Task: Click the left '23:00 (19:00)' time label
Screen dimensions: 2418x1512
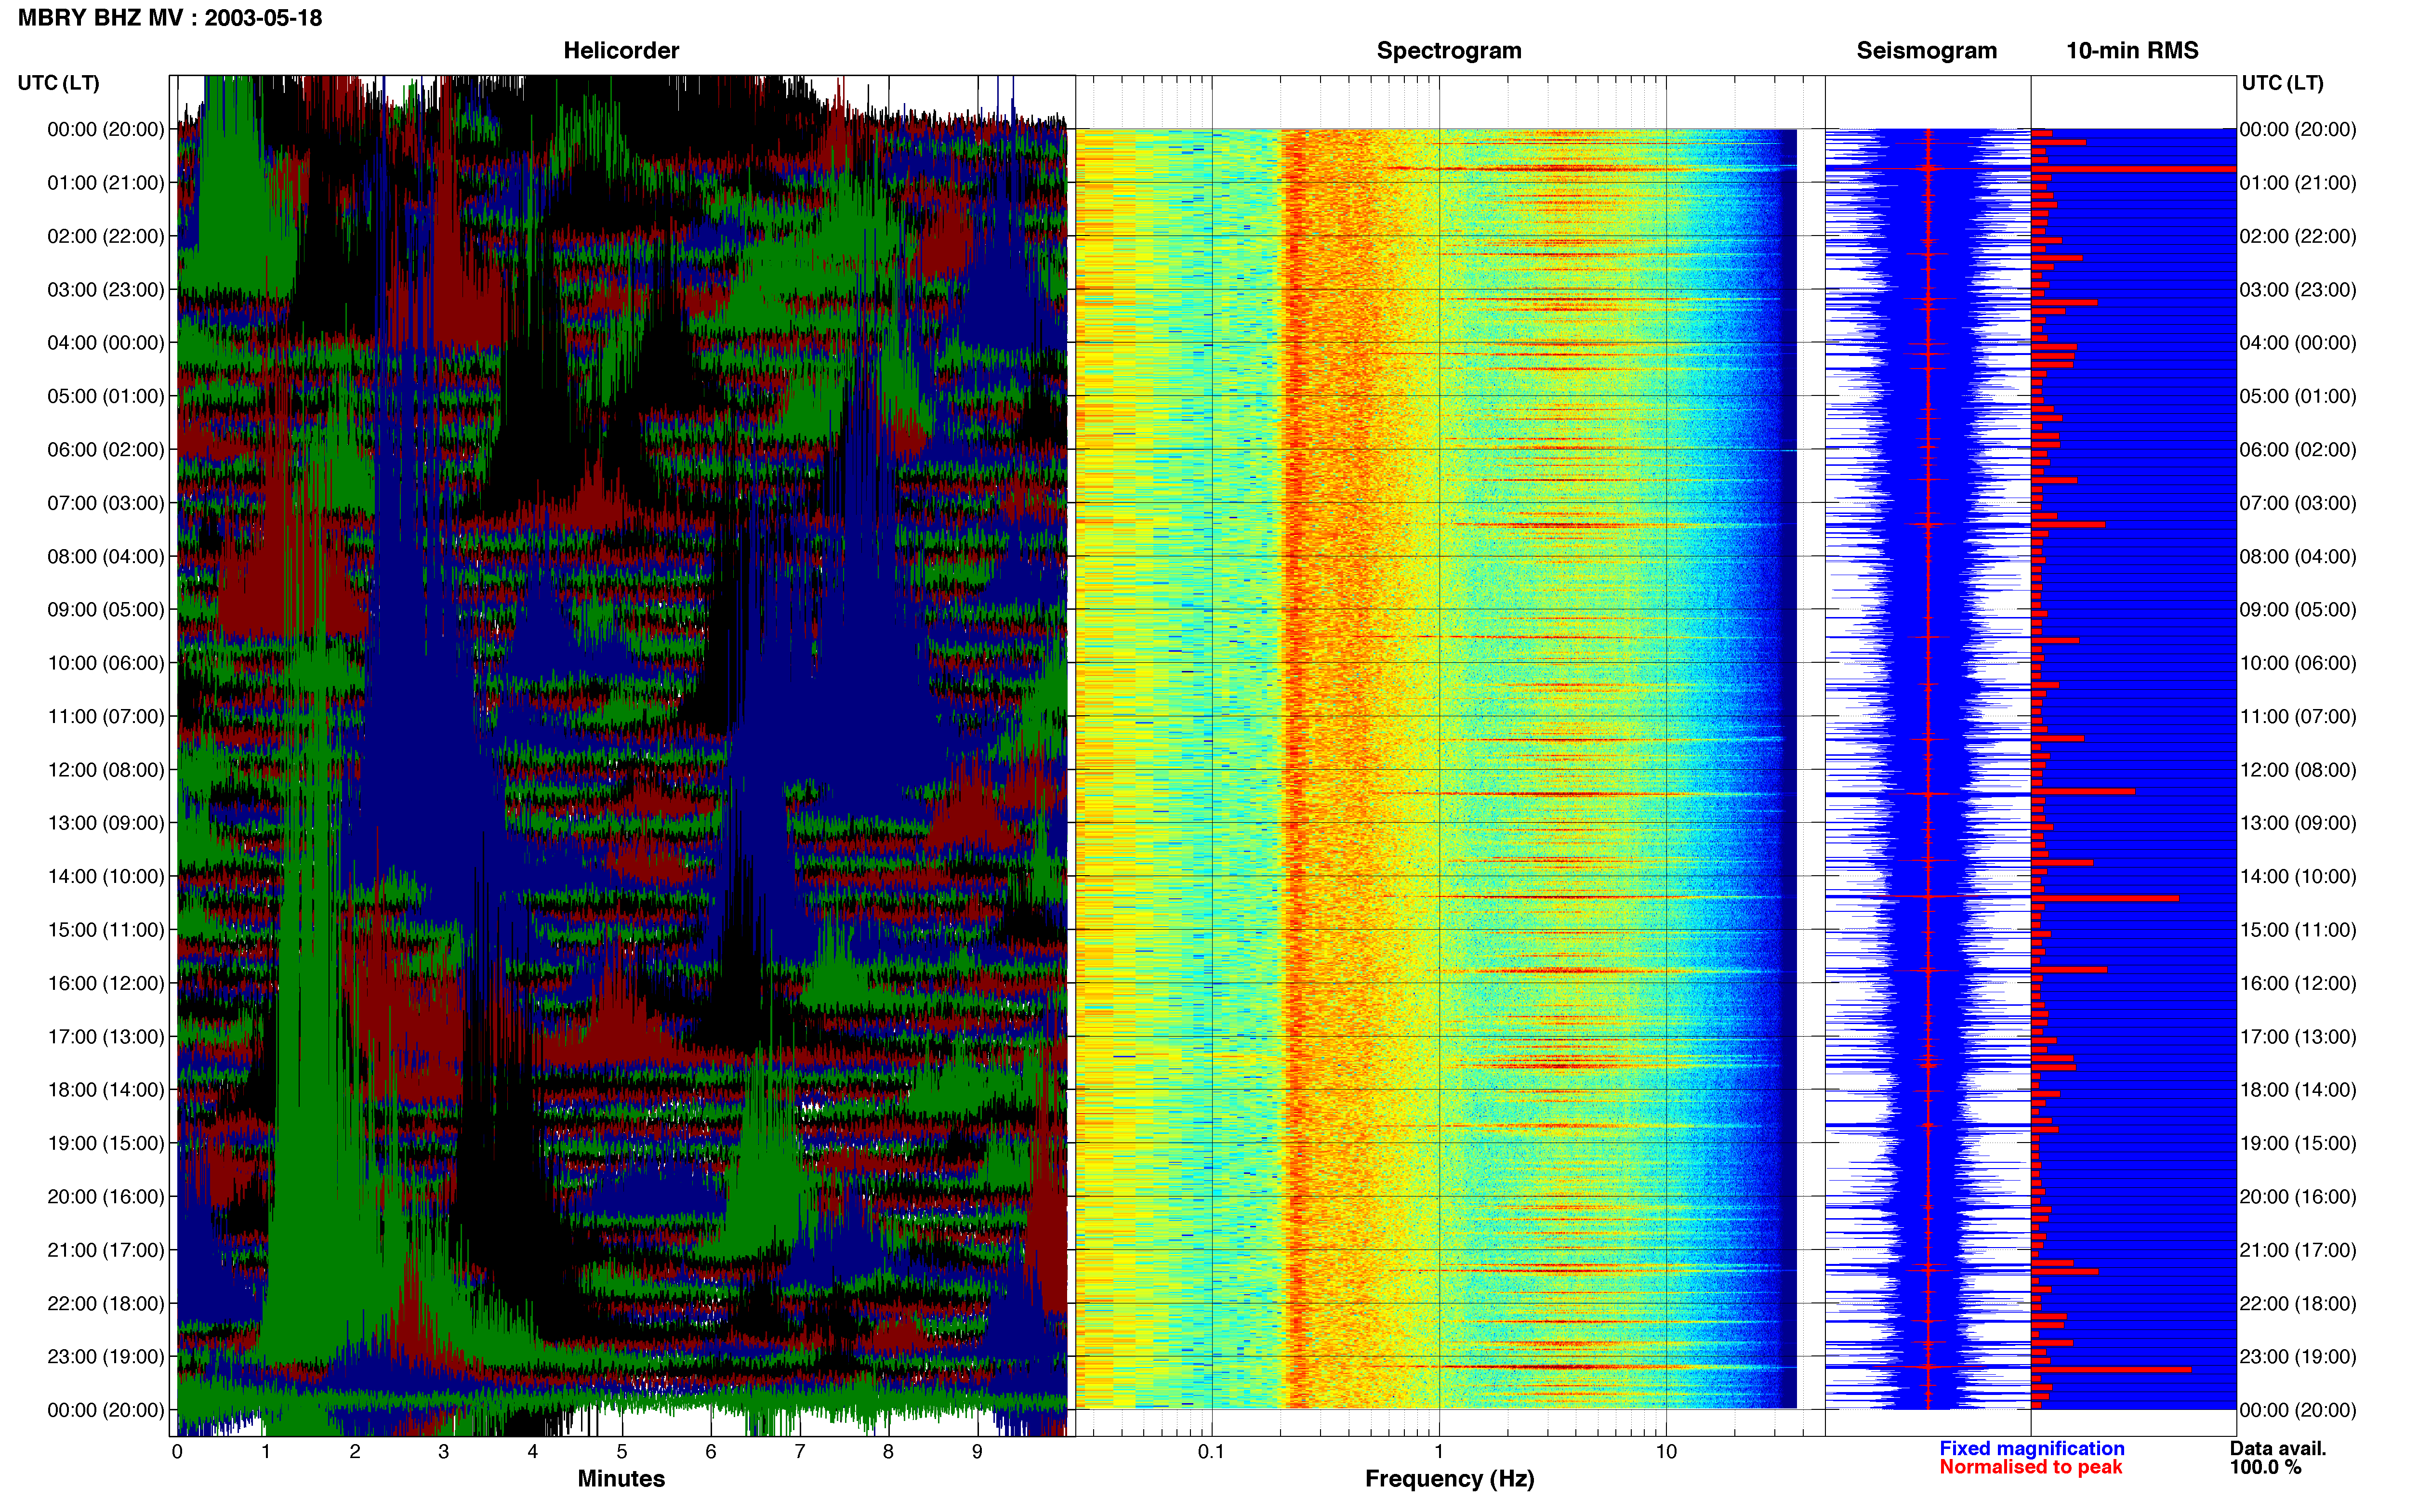Action: (x=106, y=1357)
